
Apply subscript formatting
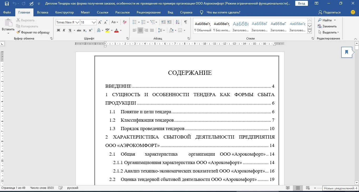pyautogui.click(x=85, y=30)
